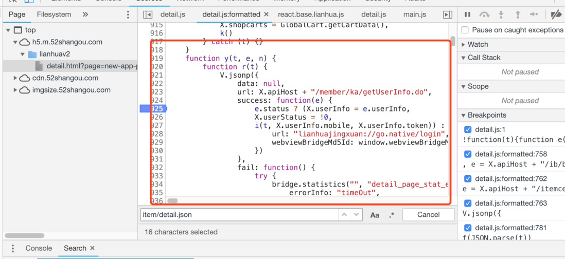
Task: Click line number 919 in gutter
Action: click(157, 58)
